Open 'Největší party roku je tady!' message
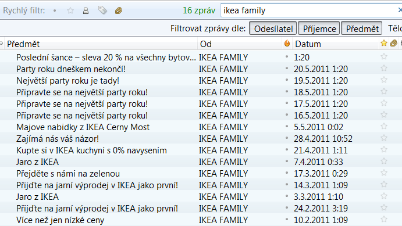Image resolution: width=402 pixels, height=226 pixels. 67,81
